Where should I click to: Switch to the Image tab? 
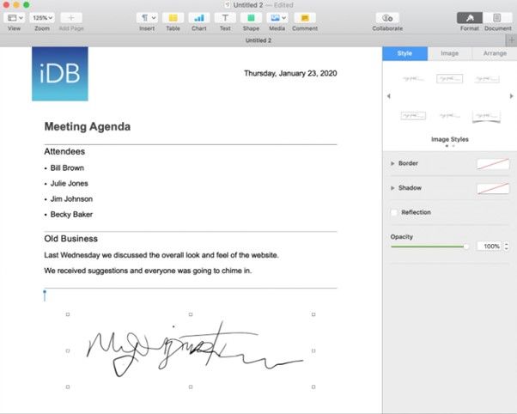[x=449, y=53]
